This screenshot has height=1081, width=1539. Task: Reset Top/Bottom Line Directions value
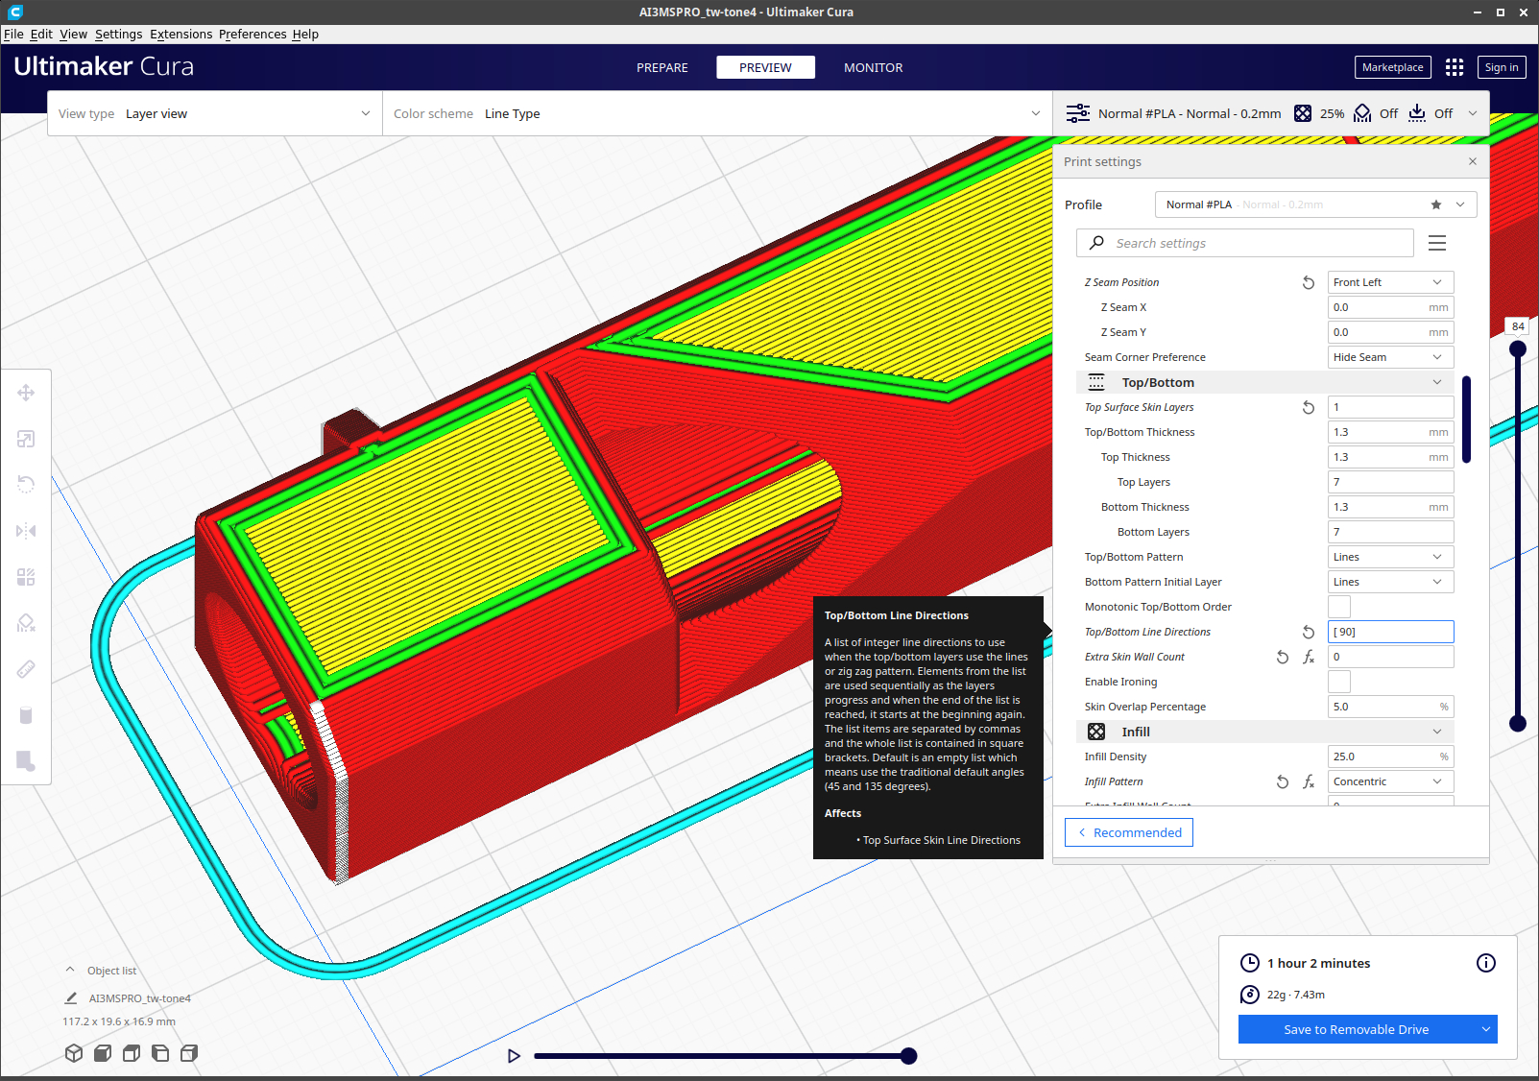coord(1309,632)
